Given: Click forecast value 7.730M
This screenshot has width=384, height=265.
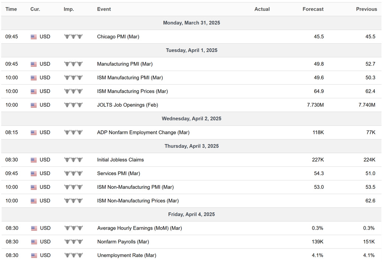Looking at the screenshot, I should coord(315,105).
